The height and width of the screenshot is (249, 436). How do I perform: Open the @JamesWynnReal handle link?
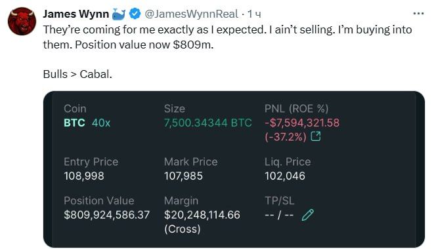191,14
